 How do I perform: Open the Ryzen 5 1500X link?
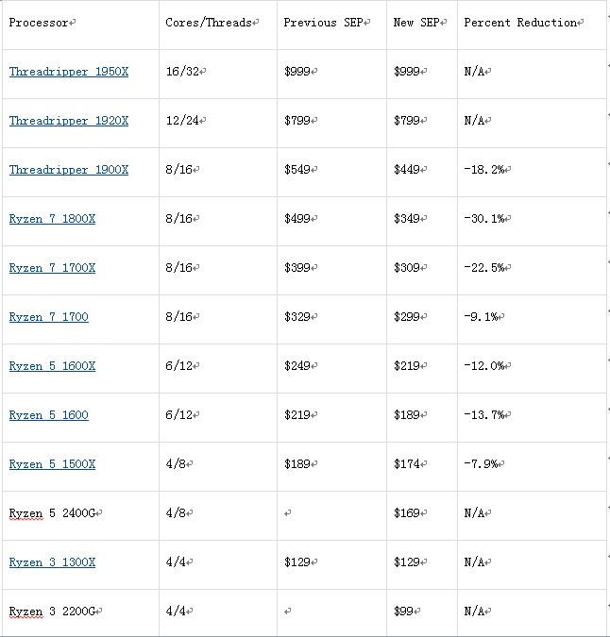point(52,464)
